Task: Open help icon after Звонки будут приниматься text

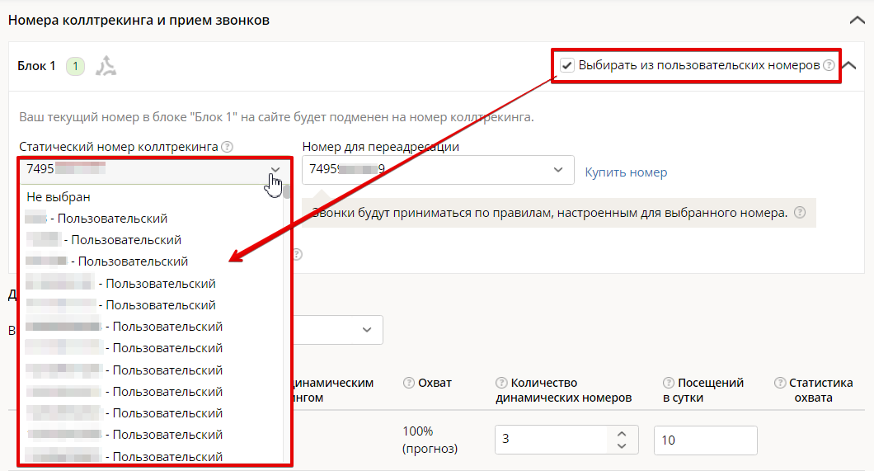Action: (x=799, y=212)
